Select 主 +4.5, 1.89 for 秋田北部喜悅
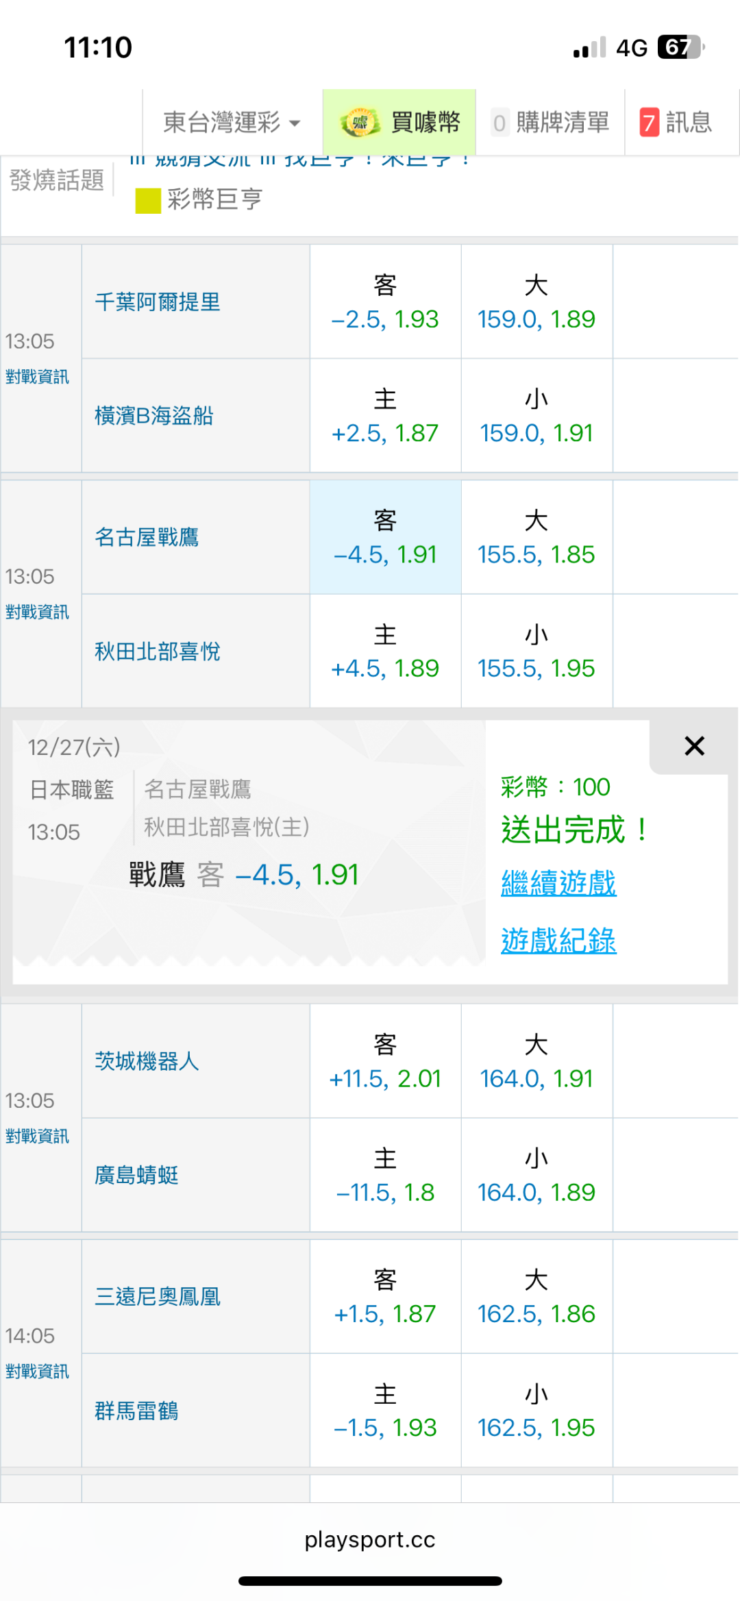Viewport: 740px width, 1601px height. (x=385, y=651)
